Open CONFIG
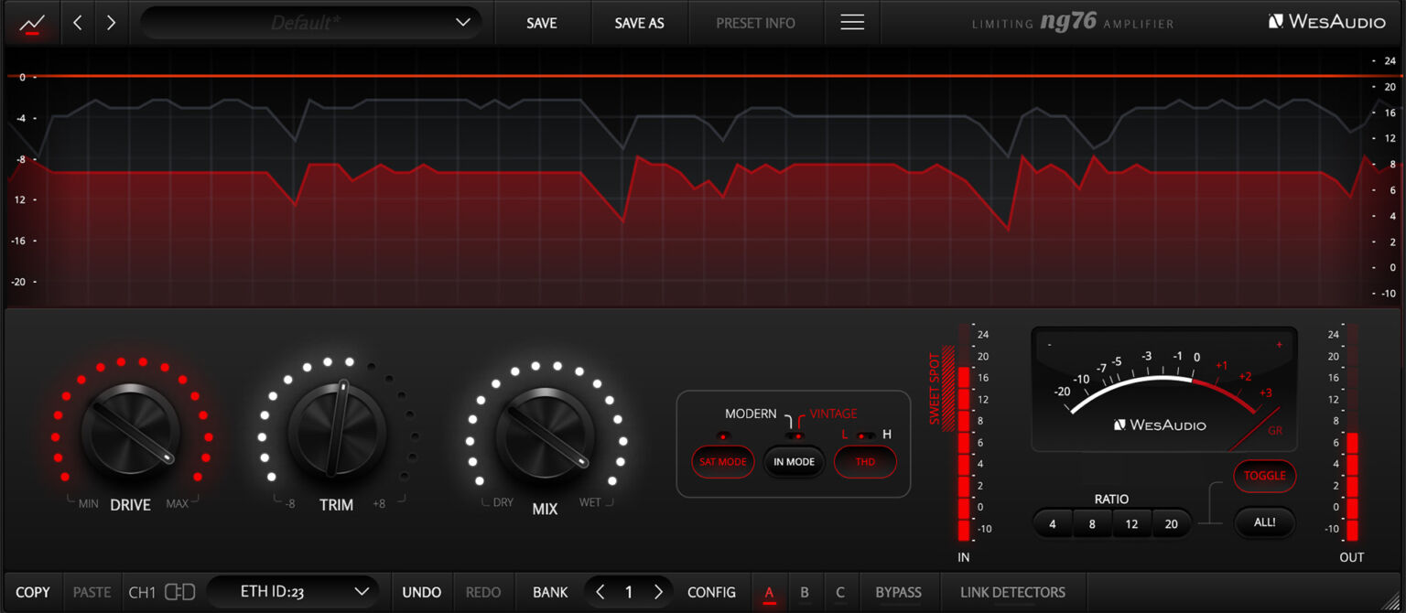This screenshot has height=613, width=1406. point(711,592)
